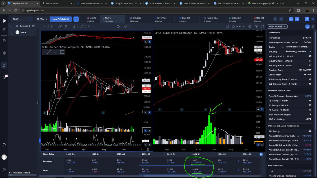Change chart candlestick style icon
The height and width of the screenshot is (179, 317).
(x=52, y=26)
